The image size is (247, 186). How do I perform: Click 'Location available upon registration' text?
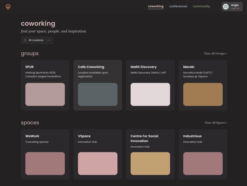pyautogui.click(x=93, y=74)
